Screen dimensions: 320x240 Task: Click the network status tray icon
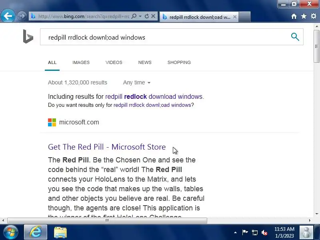[254, 232]
